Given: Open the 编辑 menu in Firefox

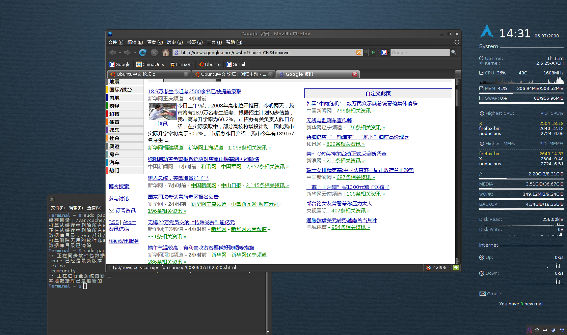Looking at the screenshot, I should point(135,42).
